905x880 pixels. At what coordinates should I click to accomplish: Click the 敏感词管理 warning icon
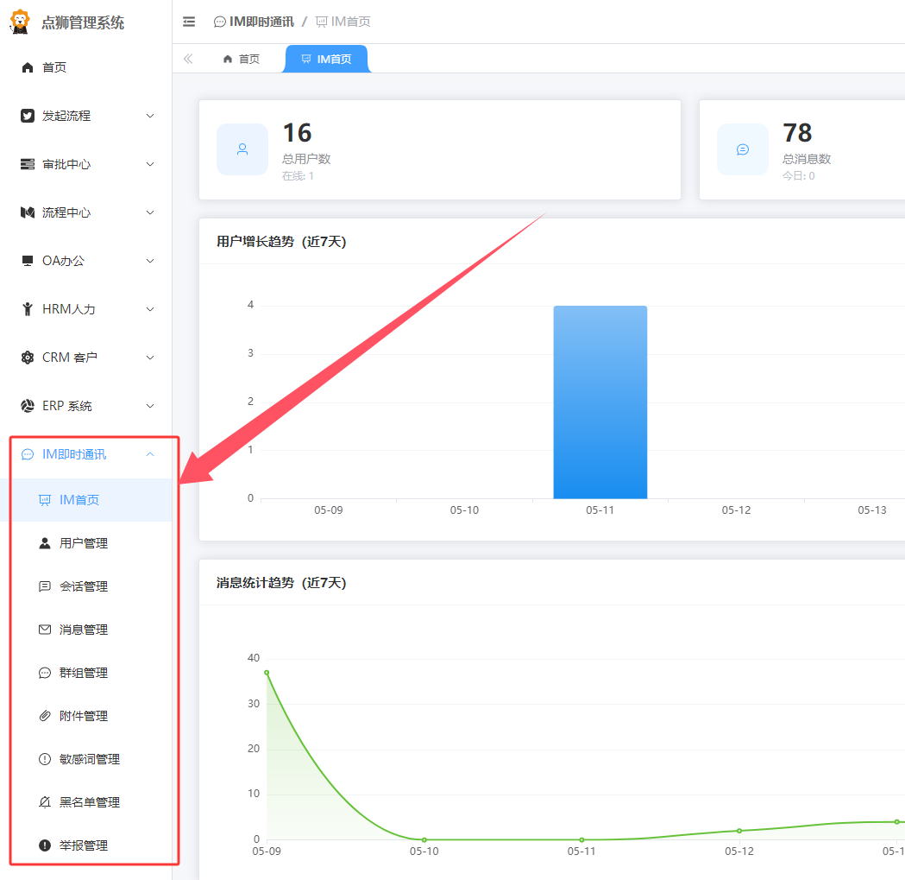[x=45, y=759]
